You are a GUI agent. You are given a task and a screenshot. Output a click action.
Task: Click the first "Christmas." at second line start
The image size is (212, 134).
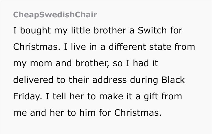(32, 48)
